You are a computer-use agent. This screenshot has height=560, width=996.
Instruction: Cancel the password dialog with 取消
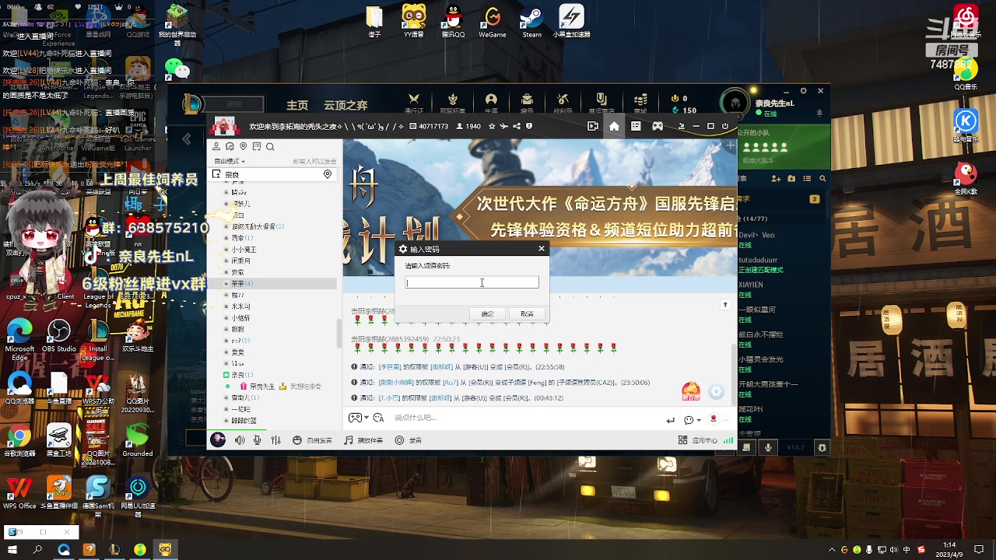pyautogui.click(x=527, y=313)
